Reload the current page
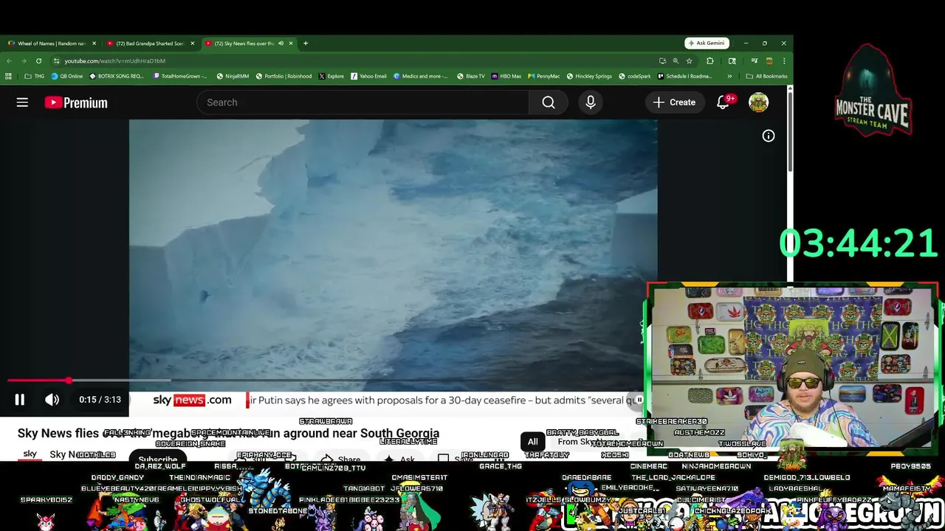The height and width of the screenshot is (531, 945). tap(38, 61)
